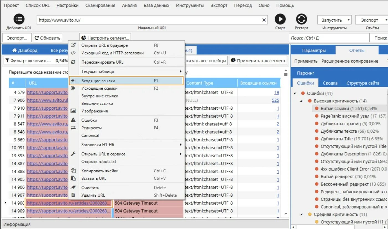388x229 pixels.
Task: Click the home icon on Дашборд tab
Action: pos(15,50)
